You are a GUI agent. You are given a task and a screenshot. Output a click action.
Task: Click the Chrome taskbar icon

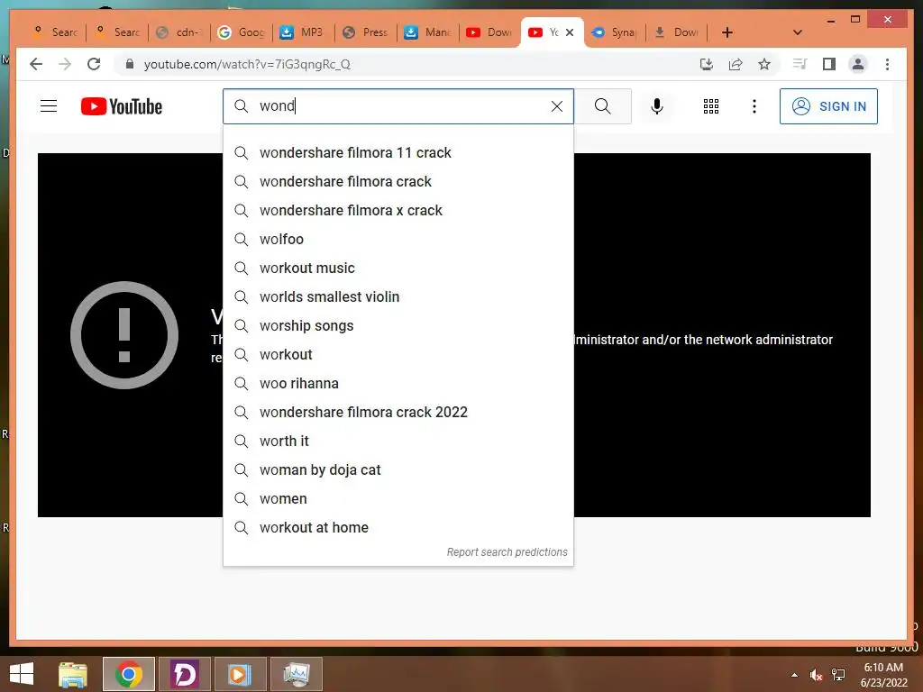[129, 674]
